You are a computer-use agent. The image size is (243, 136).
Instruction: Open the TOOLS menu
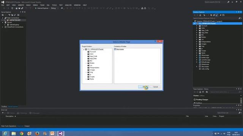coord(54,5)
